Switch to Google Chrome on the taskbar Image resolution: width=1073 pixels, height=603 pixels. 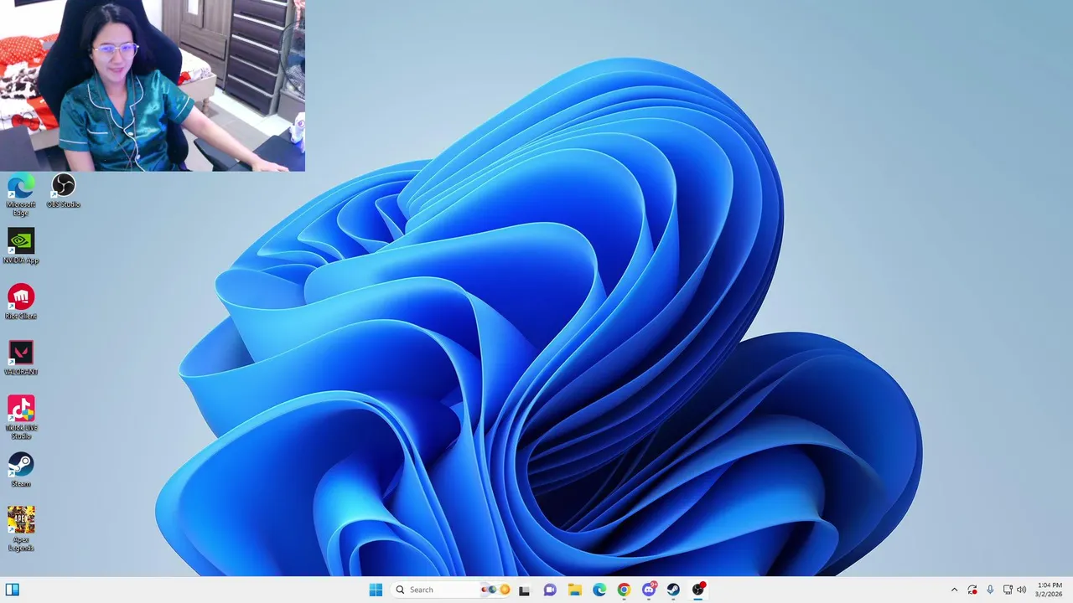[x=624, y=590]
